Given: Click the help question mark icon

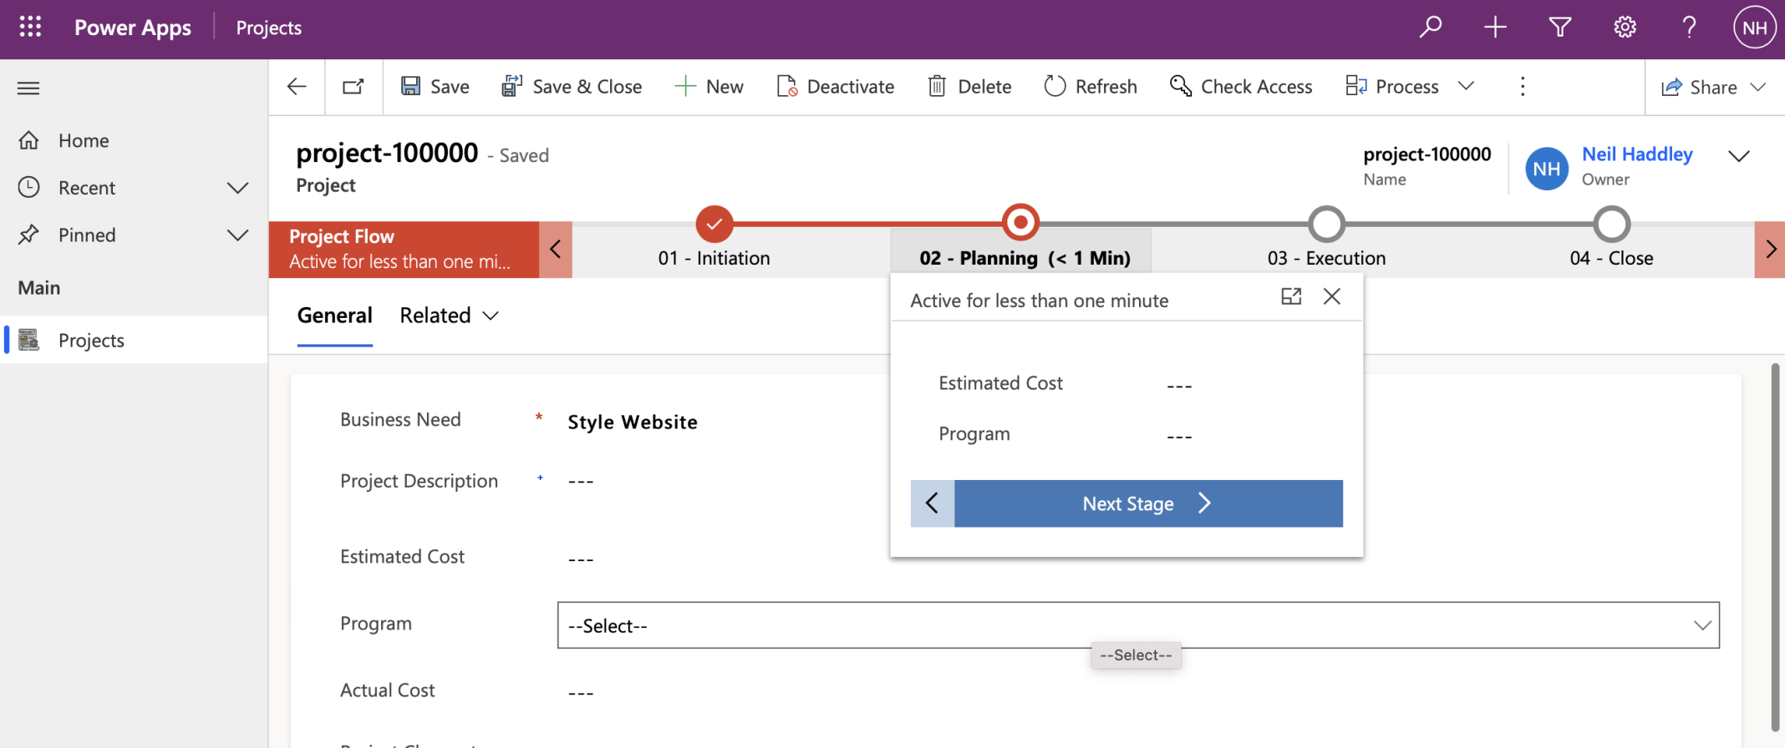Looking at the screenshot, I should click(x=1689, y=28).
